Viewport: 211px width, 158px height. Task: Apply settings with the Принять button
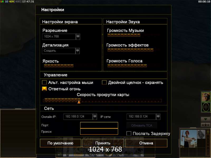[103, 143]
